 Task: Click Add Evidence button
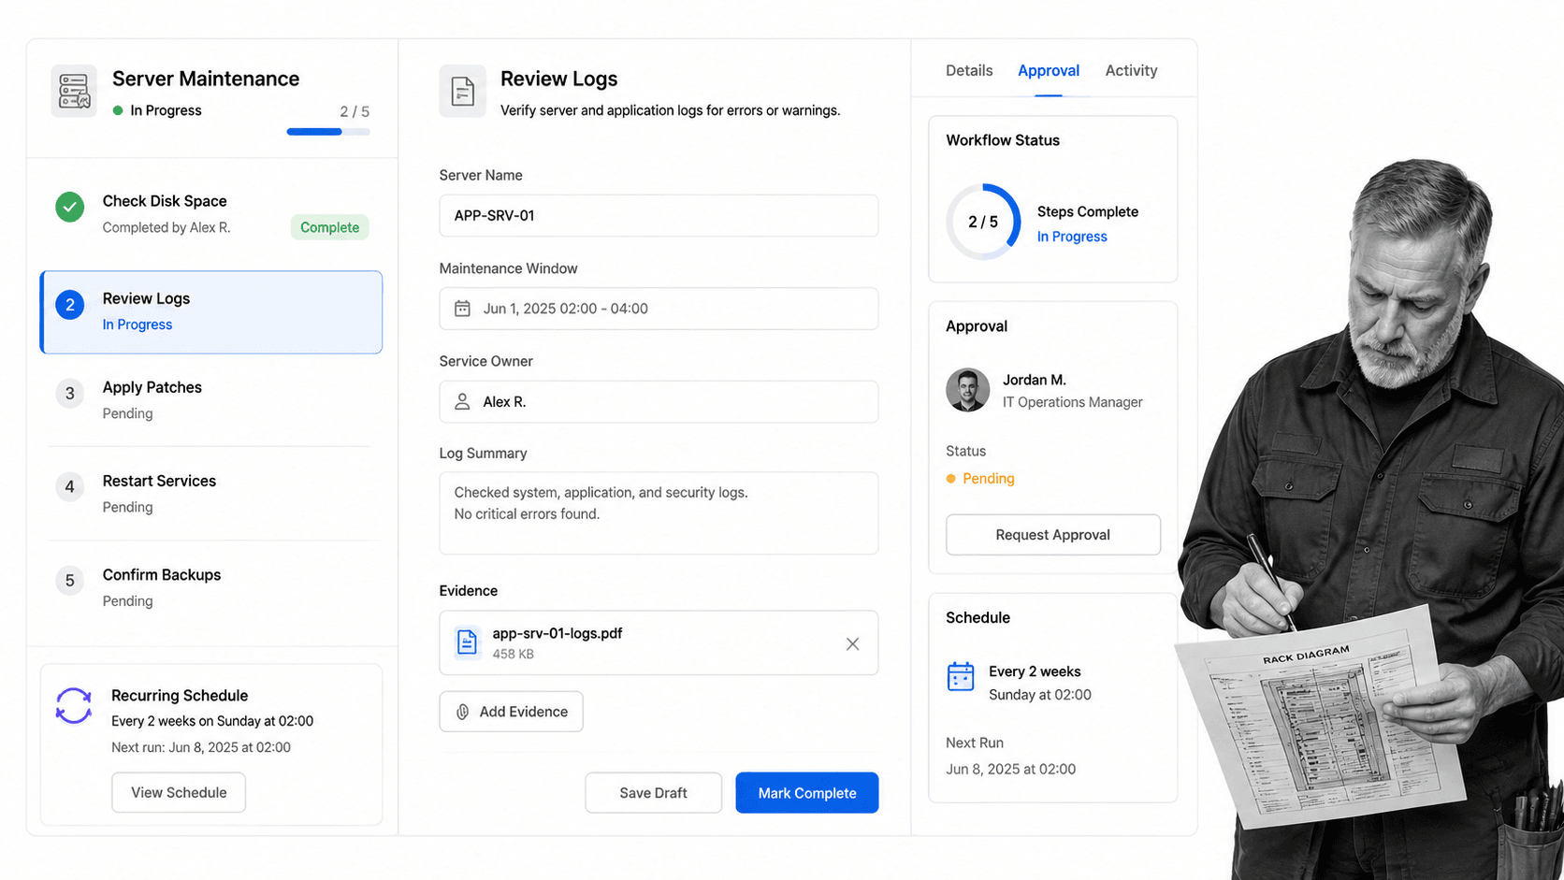click(x=512, y=712)
